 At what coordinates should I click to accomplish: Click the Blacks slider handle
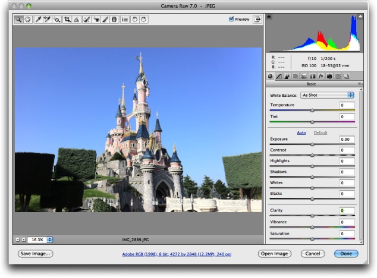(x=312, y=199)
